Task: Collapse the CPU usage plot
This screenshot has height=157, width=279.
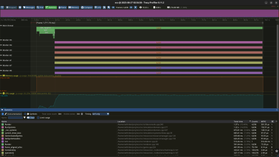Action: point(1,94)
